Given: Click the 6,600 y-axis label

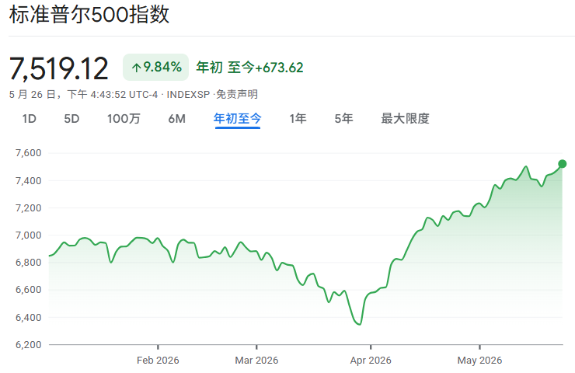Looking at the screenshot, I should (28, 290).
